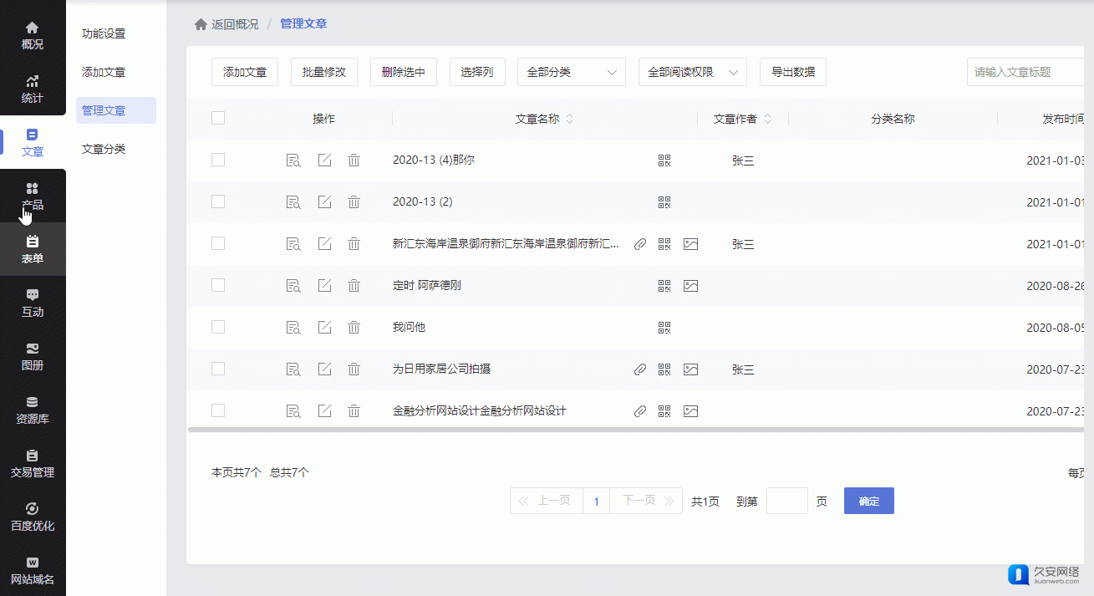
Task: Select 文章分类 in the submenu
Action: click(x=104, y=149)
